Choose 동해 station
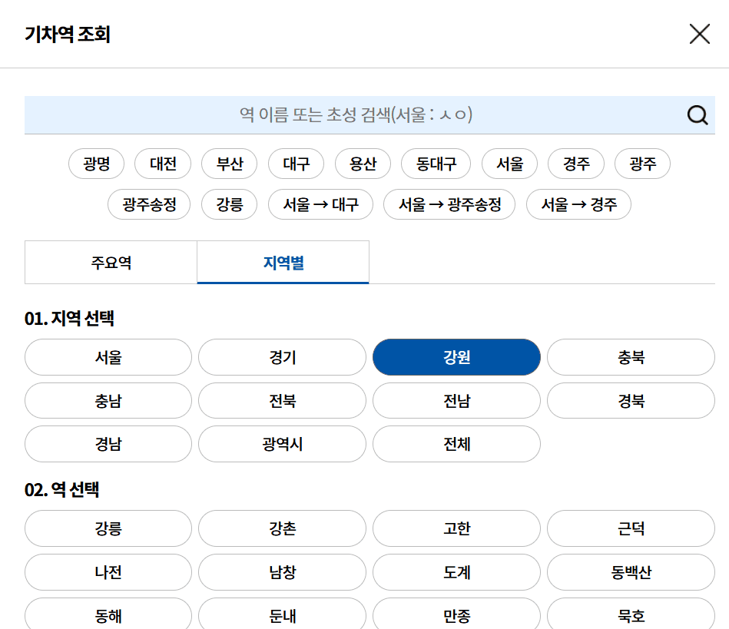Screen dimensions: 729x629 (x=108, y=614)
